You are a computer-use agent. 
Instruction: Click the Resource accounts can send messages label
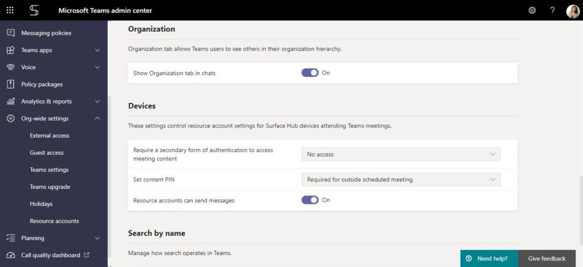(184, 200)
